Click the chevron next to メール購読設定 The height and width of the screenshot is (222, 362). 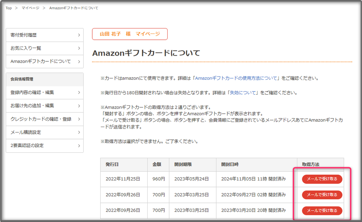[x=79, y=132]
